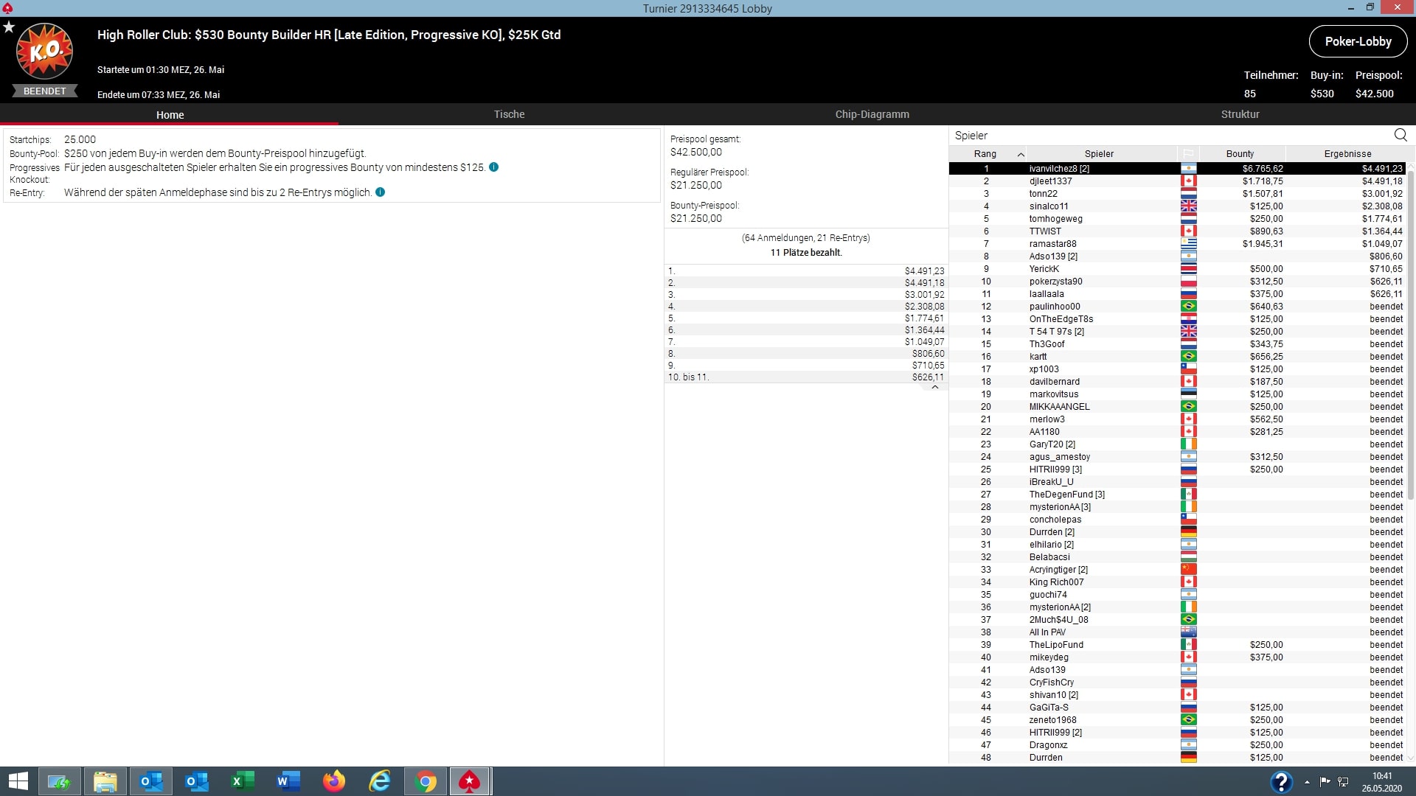Click the Re-Entry info icon
The width and height of the screenshot is (1416, 796).
(381, 192)
